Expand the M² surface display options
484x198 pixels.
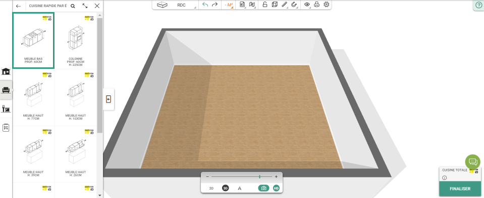(x=229, y=5)
